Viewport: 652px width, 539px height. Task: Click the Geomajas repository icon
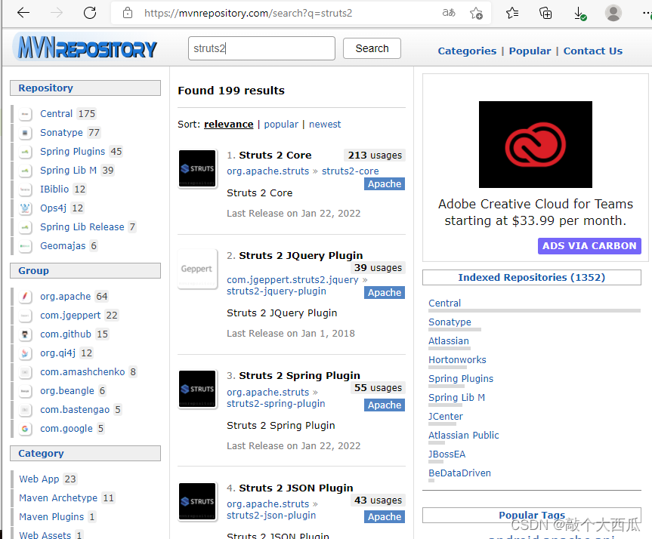(25, 246)
